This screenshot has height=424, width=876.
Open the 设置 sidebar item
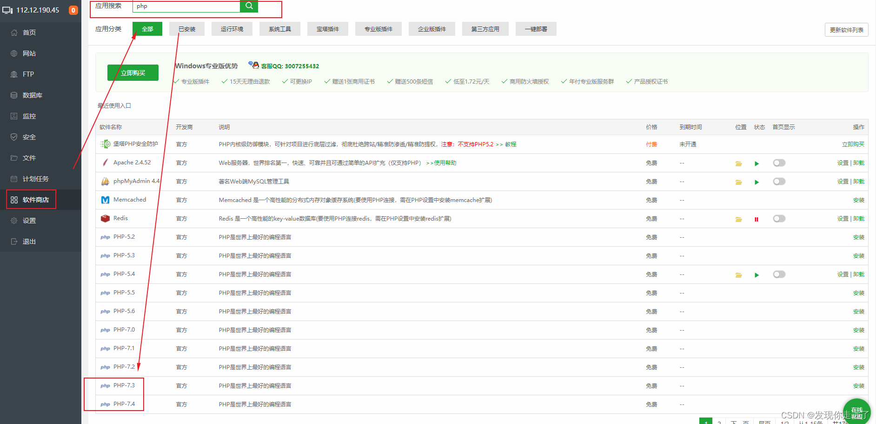[29, 221]
